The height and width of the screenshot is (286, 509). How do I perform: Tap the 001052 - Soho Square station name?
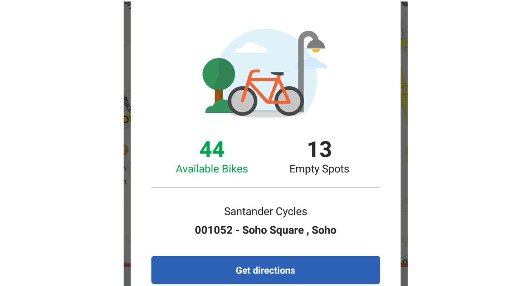click(x=265, y=230)
